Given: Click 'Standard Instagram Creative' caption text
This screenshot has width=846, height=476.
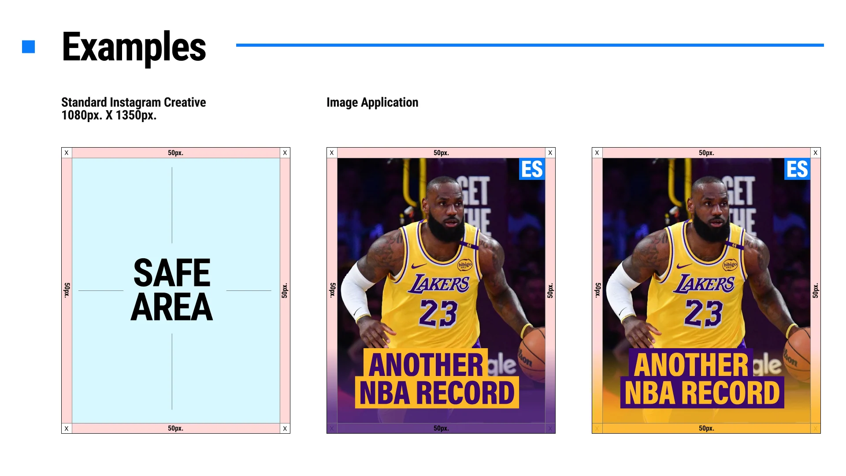Looking at the screenshot, I should (134, 102).
